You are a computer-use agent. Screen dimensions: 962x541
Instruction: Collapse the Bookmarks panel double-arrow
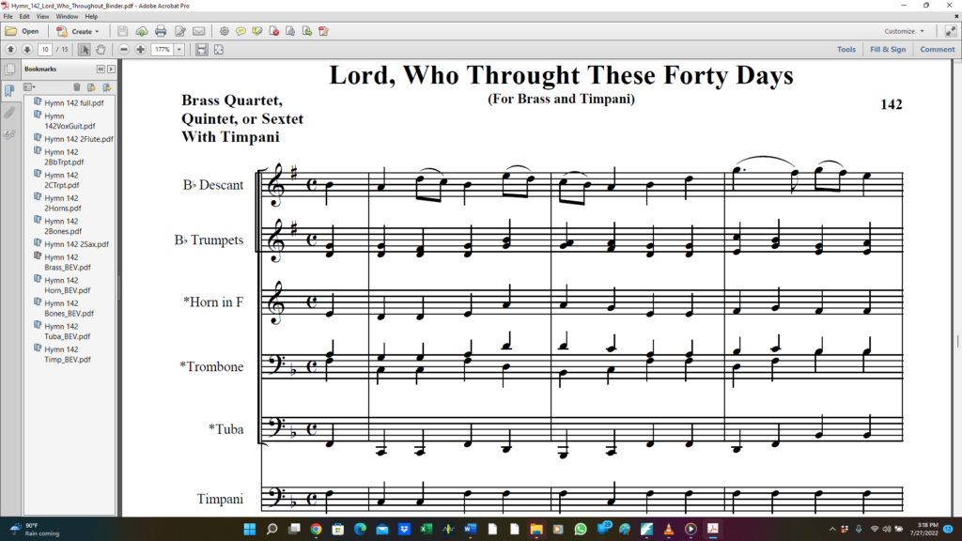[101, 70]
